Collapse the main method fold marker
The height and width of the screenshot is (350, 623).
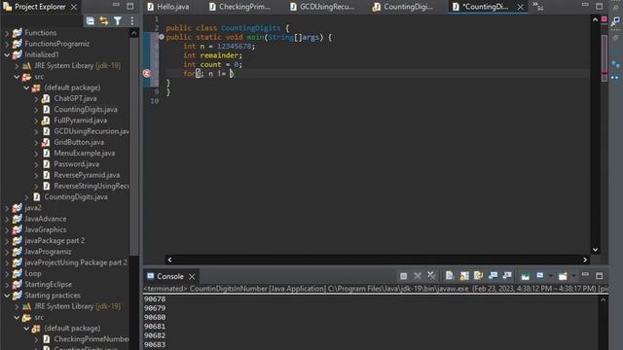(x=162, y=37)
